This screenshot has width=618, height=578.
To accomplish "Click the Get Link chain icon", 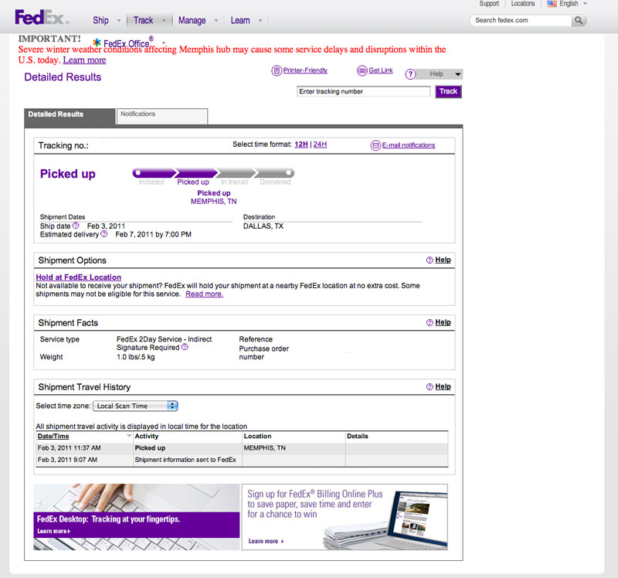I will pyautogui.click(x=362, y=70).
